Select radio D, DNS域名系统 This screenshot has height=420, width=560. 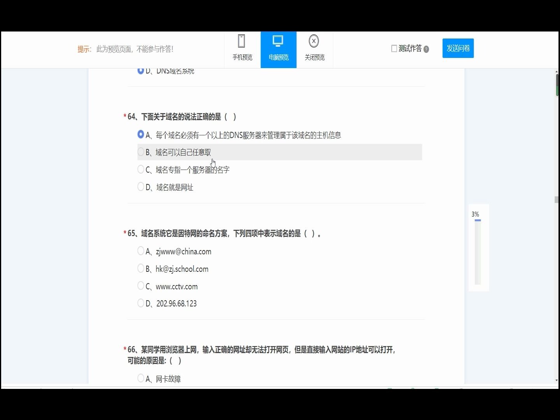pyautogui.click(x=141, y=71)
